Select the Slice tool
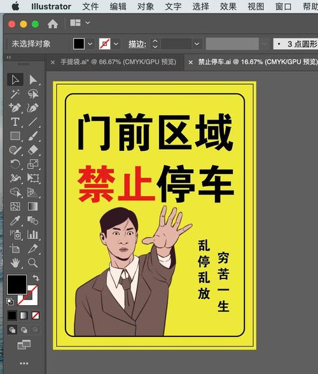The width and height of the screenshot is (318, 374). (33, 249)
